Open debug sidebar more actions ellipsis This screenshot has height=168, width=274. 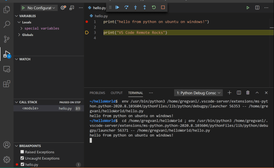[x=81, y=8]
